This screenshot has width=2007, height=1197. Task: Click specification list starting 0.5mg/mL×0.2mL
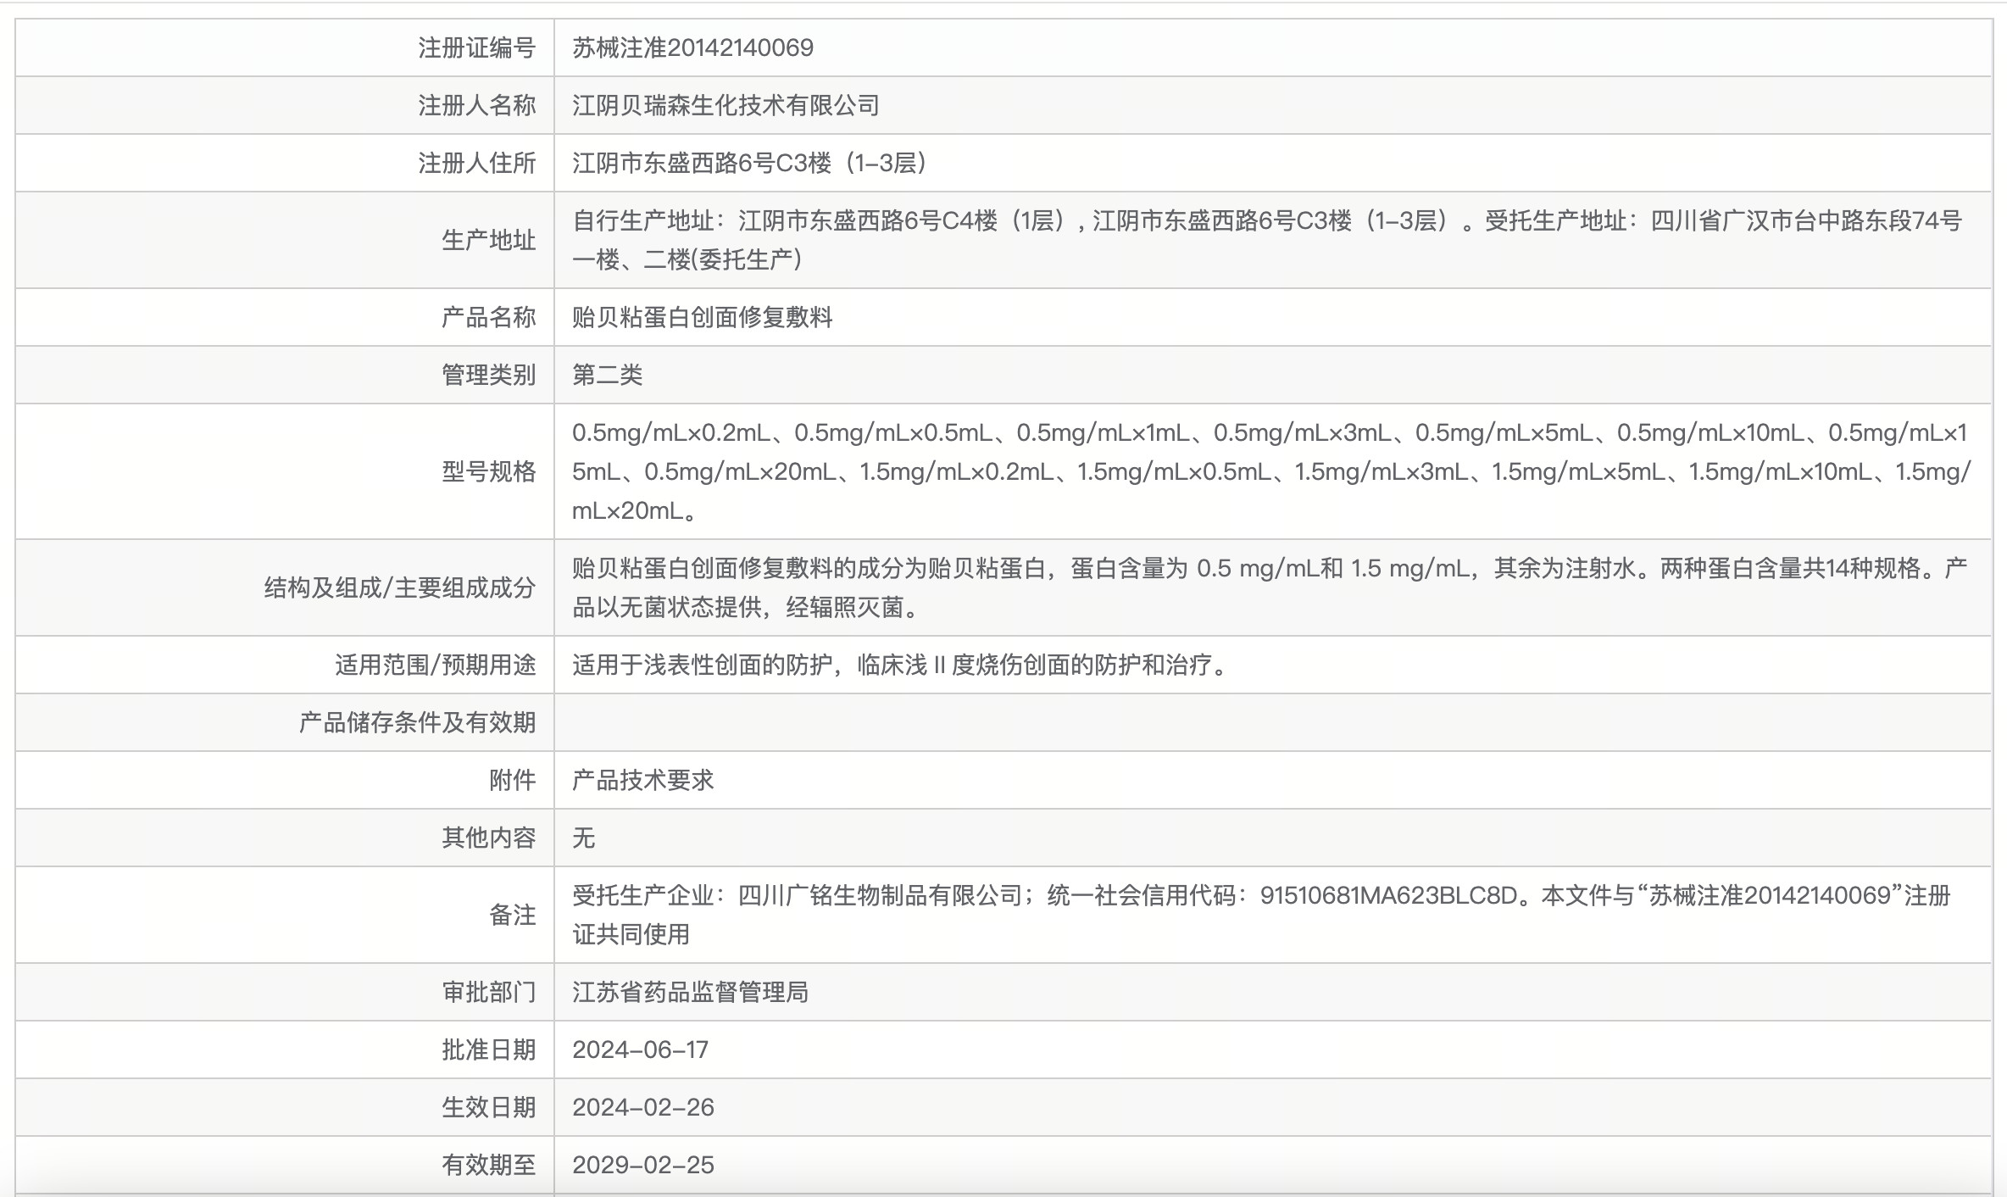[1271, 471]
